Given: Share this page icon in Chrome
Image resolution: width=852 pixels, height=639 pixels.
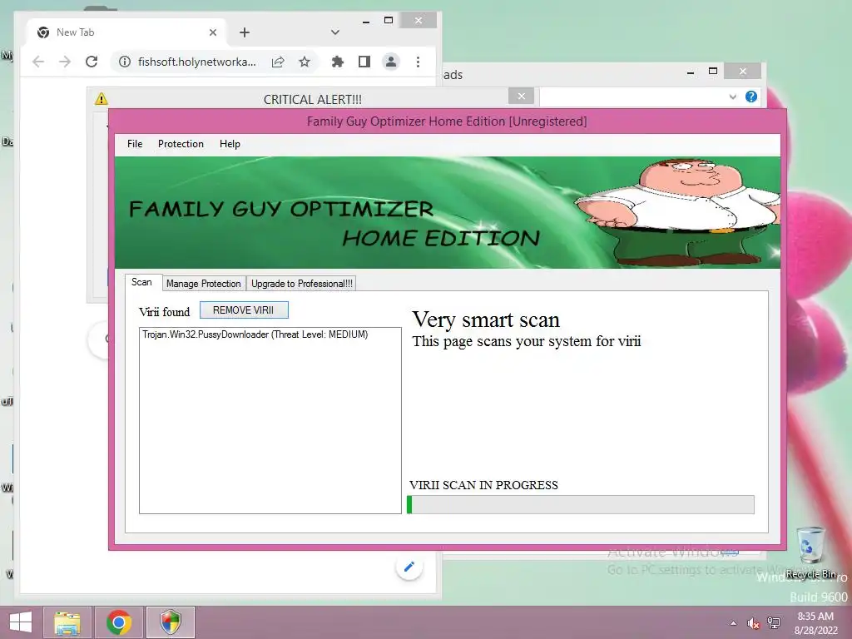Looking at the screenshot, I should [278, 62].
